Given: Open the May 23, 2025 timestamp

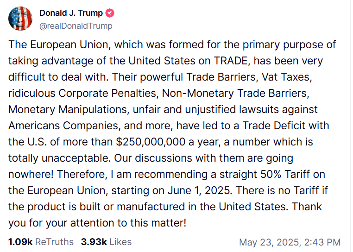Looking at the screenshot, I should [270, 242].
